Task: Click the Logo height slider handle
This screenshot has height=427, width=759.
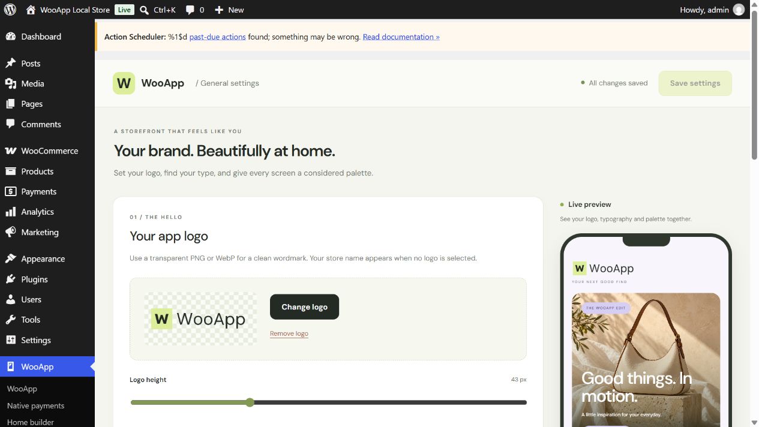Action: pyautogui.click(x=250, y=402)
